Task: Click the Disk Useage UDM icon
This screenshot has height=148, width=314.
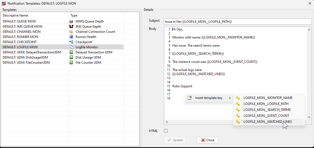Action: (x=71, y=57)
